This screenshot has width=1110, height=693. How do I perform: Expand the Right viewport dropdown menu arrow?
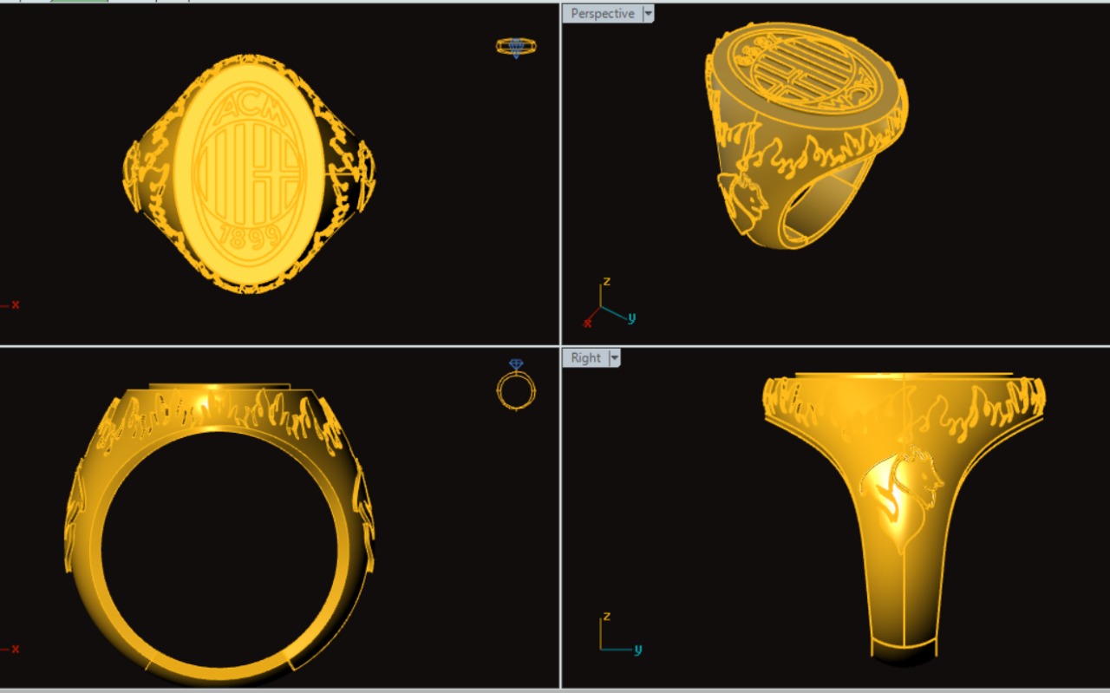(615, 358)
